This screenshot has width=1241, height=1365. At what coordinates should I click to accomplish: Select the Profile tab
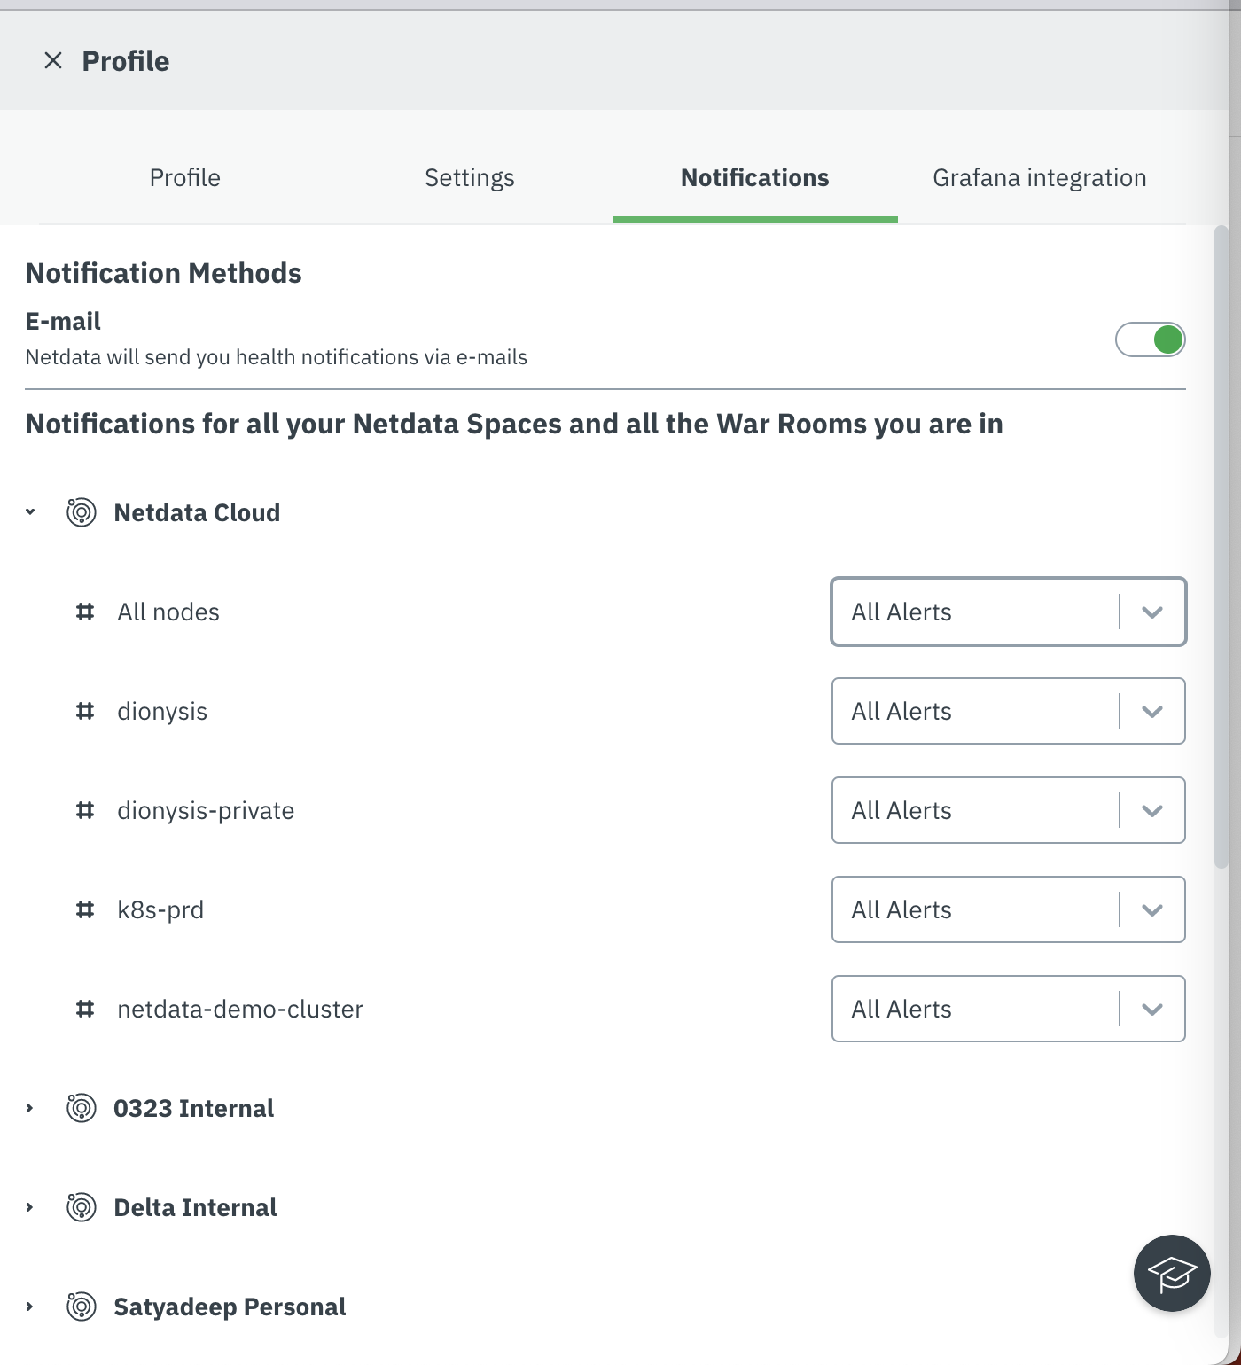pyautogui.click(x=184, y=178)
